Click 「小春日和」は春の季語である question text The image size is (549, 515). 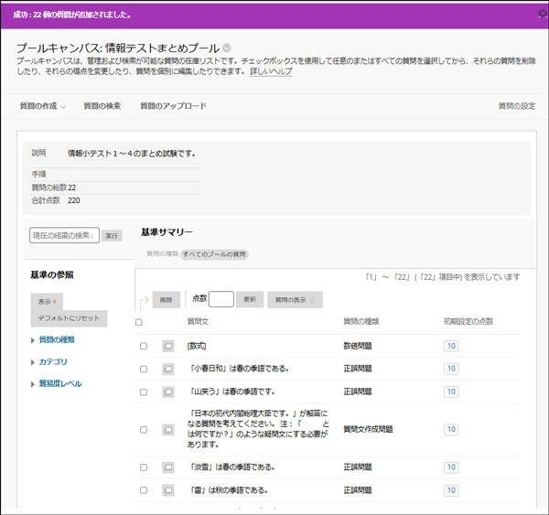[x=240, y=369]
